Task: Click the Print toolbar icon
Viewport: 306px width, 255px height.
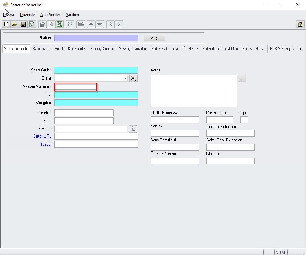Action: tap(42, 24)
